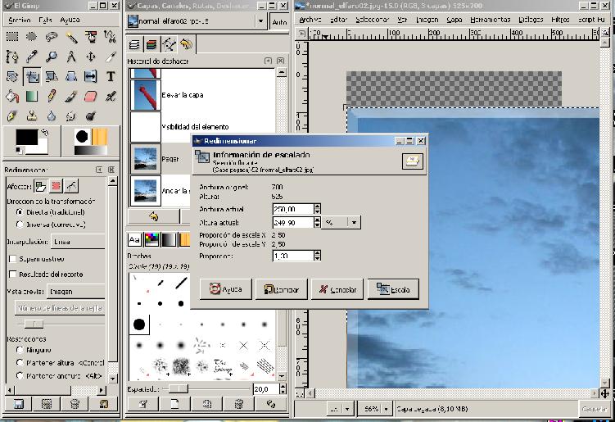This screenshot has height=422, width=615.
Task: Click the Altura actual spinner arrows
Action: pyautogui.click(x=317, y=223)
